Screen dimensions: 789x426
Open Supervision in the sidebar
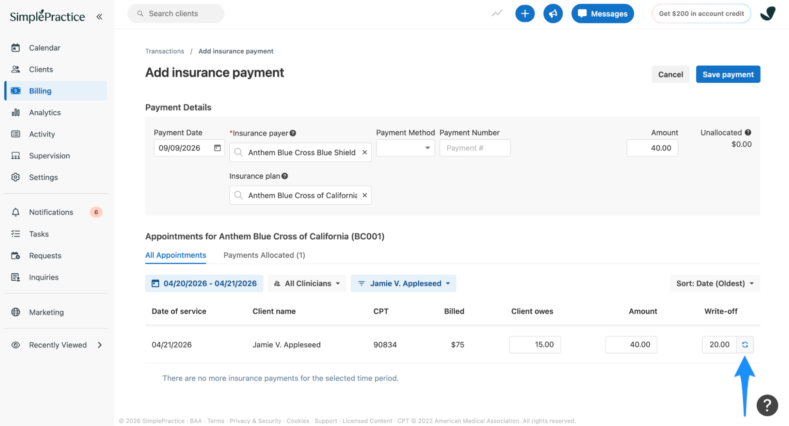pos(56,156)
